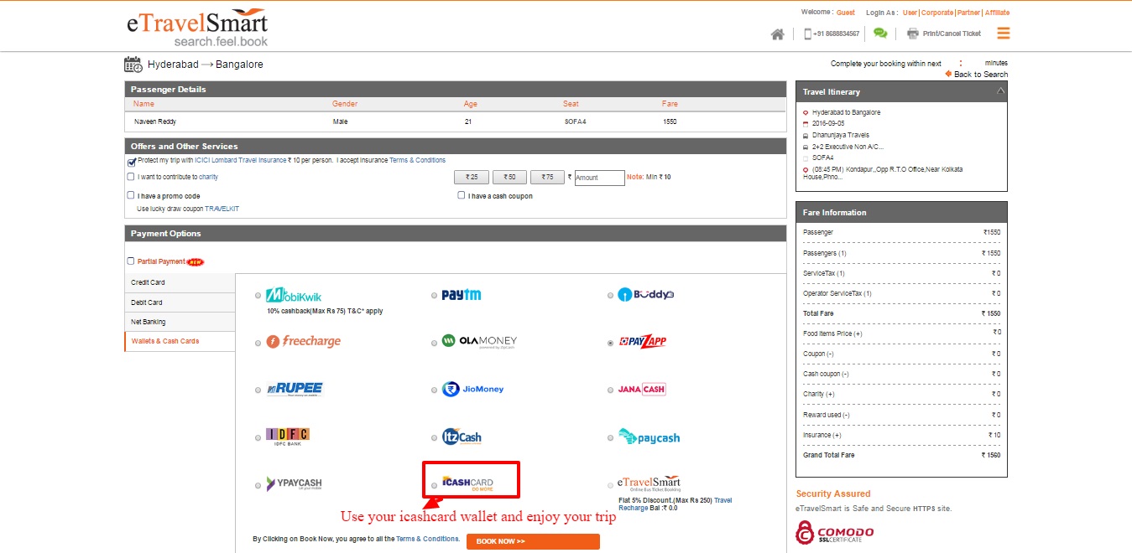Click the Comodo SSL certificate badge
This screenshot has width=1132, height=553.
835,532
